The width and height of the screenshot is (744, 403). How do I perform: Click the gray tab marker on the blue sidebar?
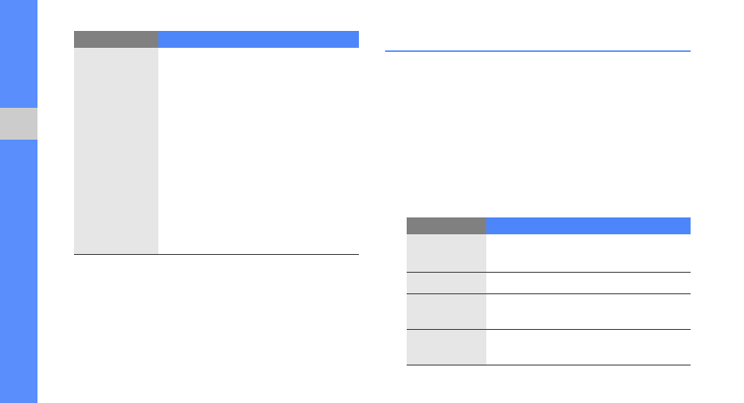tap(19, 124)
